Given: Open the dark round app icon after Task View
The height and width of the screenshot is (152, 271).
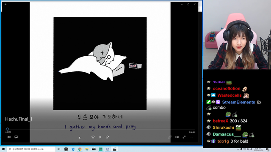Looking at the screenshot, I should tap(66, 149).
